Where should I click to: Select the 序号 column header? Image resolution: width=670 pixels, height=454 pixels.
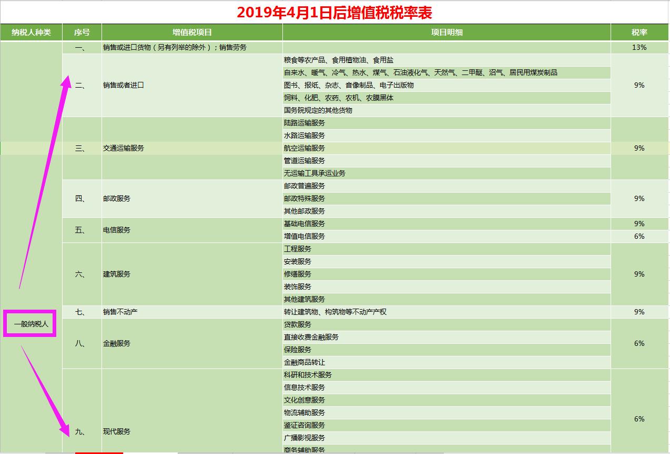point(82,32)
